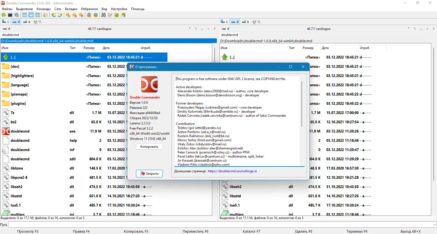
Task: Open the Вид menu
Action: pos(104,9)
